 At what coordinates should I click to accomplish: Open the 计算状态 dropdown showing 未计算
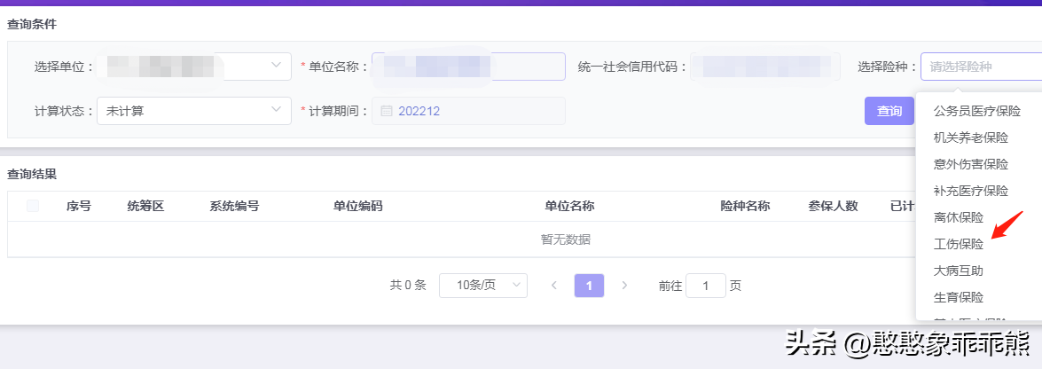click(x=193, y=111)
